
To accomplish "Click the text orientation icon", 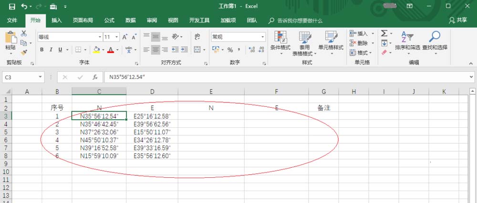I will (176, 37).
